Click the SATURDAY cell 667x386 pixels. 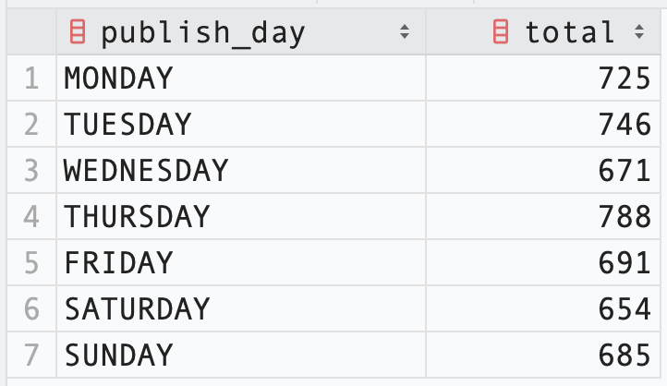point(241,309)
